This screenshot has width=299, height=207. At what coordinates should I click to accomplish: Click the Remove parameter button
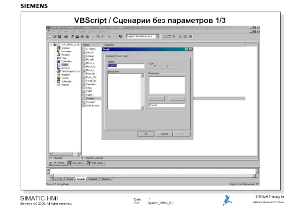(177, 99)
